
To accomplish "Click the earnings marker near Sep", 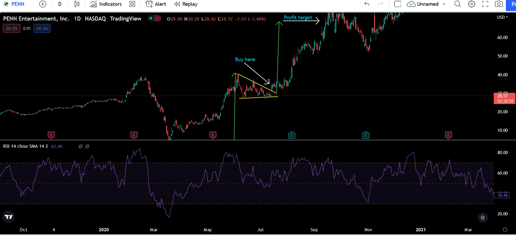I will (292, 135).
